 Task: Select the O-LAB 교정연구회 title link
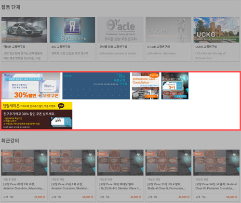pyautogui.click(x=159, y=47)
